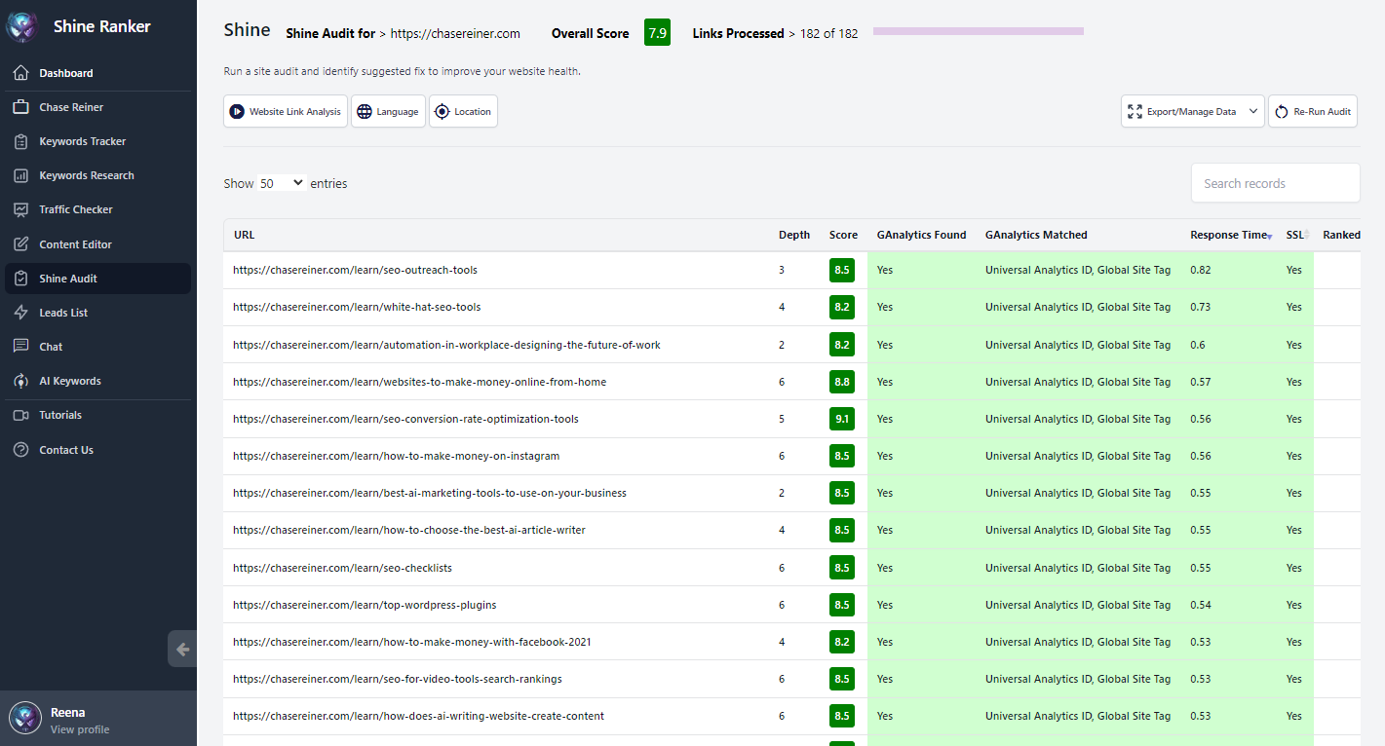View the Tutorials page
This screenshot has height=746, width=1385.
pyautogui.click(x=61, y=414)
